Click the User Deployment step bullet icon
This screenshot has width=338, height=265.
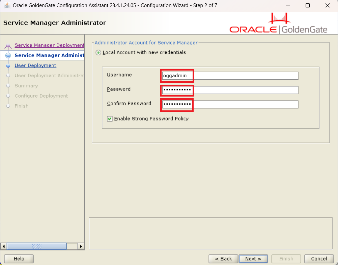coord(8,66)
